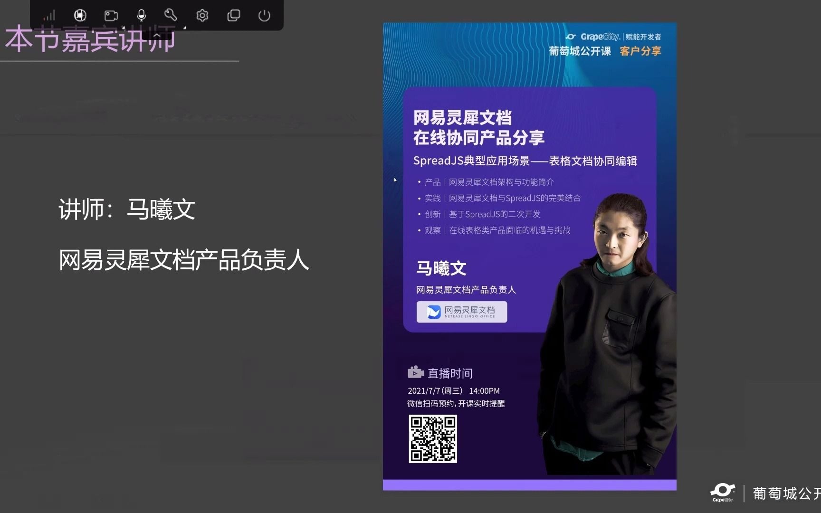
Task: Click the bullet '实践｜网易灵犀文档与SpreadJS的完美结合'
Action: click(503, 198)
